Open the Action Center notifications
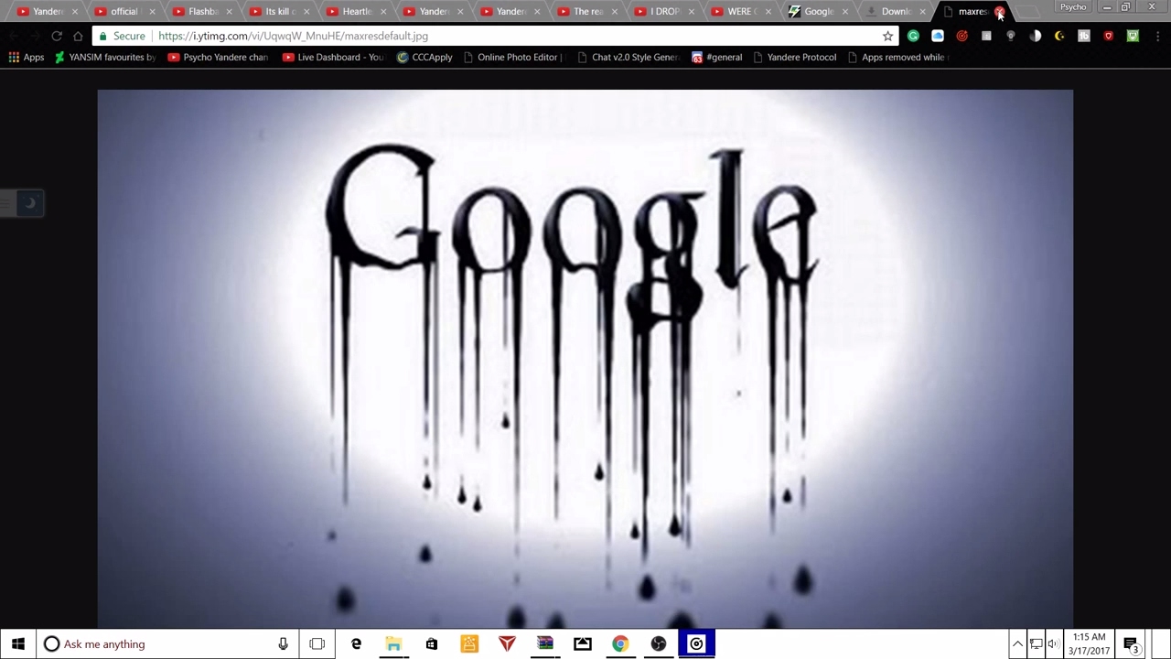This screenshot has height=659, width=1171. (1131, 643)
